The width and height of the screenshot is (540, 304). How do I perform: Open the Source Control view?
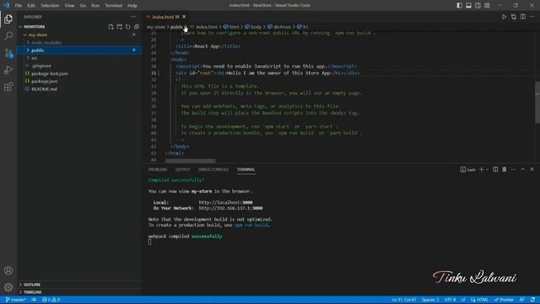coord(8,52)
